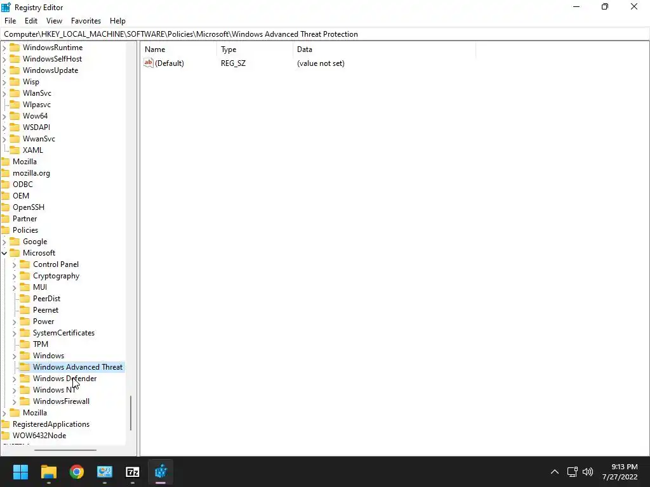This screenshot has width=650, height=487.
Task: Select the Peernet folder icon
Action: point(25,309)
